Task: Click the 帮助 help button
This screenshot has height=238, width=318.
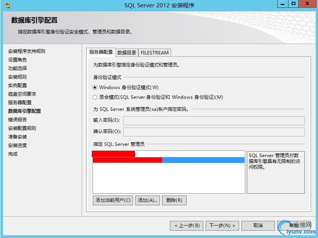Action: click(294, 226)
